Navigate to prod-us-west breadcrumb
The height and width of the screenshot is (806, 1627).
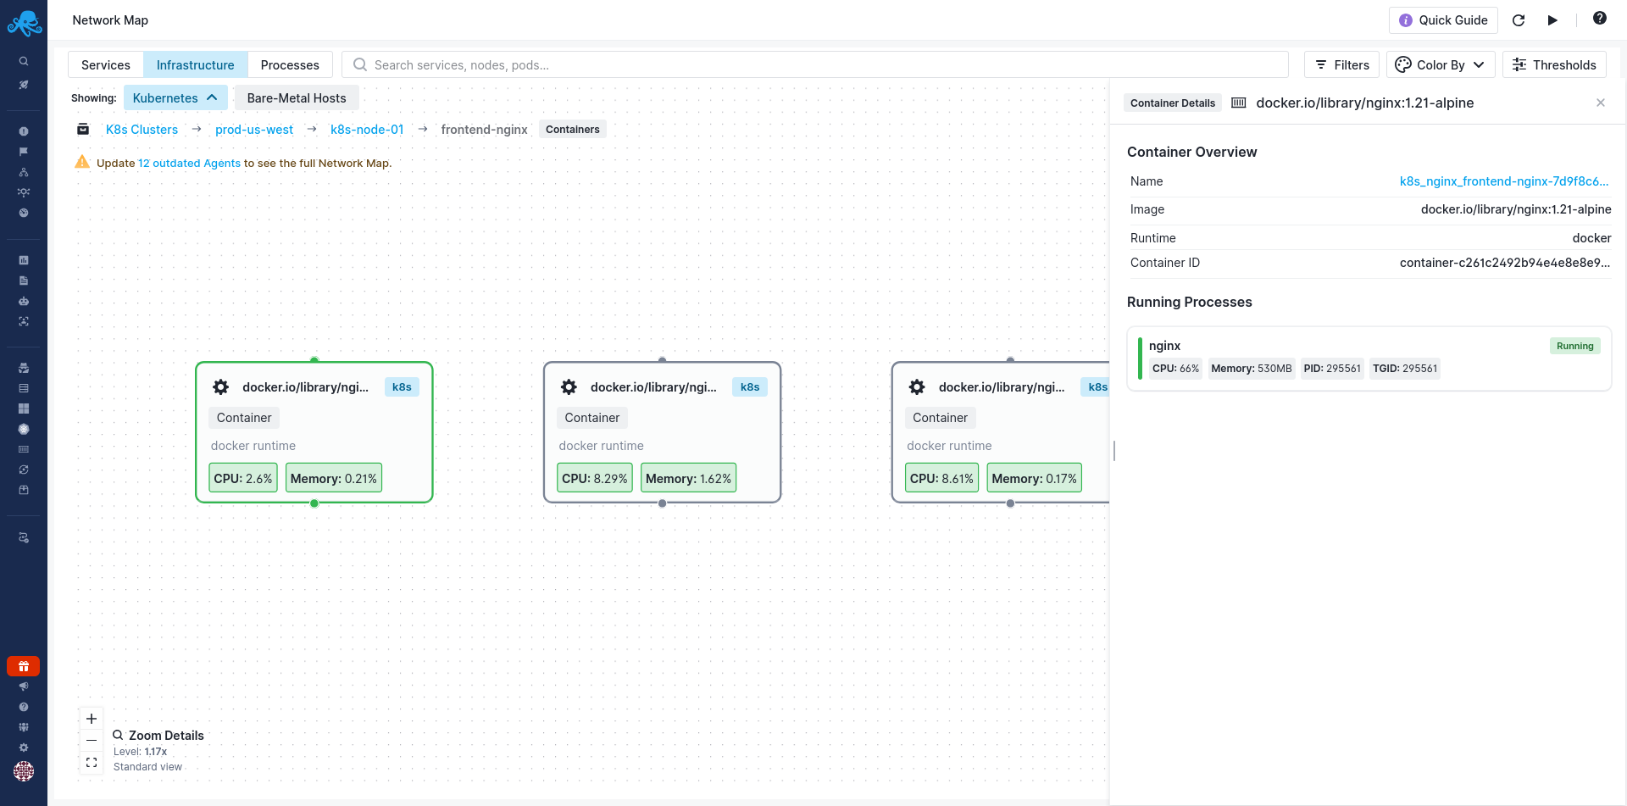254,130
